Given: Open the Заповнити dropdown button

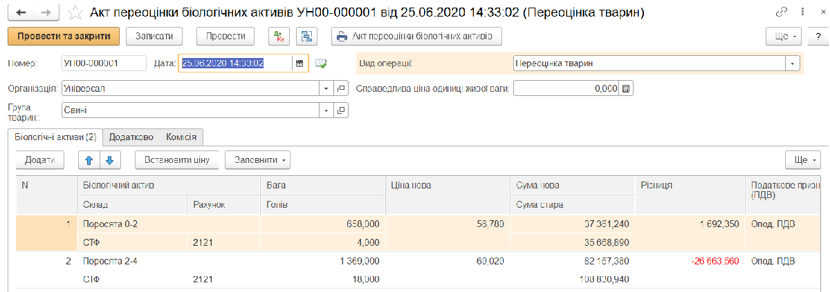Looking at the screenshot, I should (x=258, y=160).
